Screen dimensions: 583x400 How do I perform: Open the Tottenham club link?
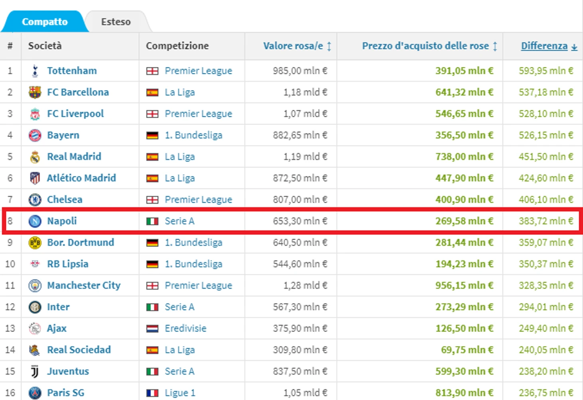point(72,71)
